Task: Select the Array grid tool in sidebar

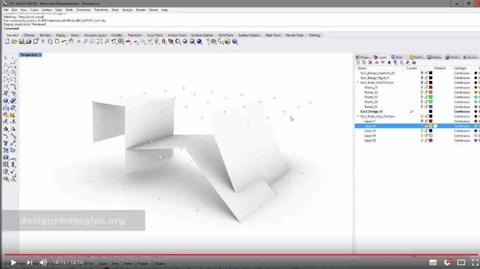Action: pos(6,164)
